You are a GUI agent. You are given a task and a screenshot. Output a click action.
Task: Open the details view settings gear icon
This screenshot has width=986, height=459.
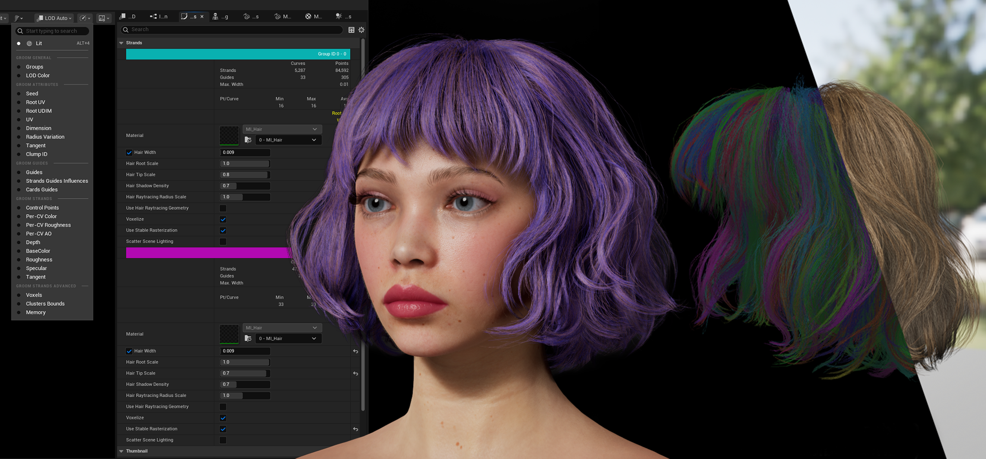click(x=361, y=30)
